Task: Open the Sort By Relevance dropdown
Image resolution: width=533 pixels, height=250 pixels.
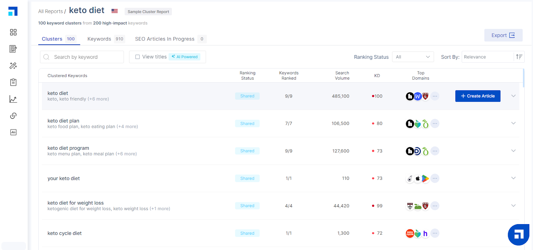Action: 487,57
